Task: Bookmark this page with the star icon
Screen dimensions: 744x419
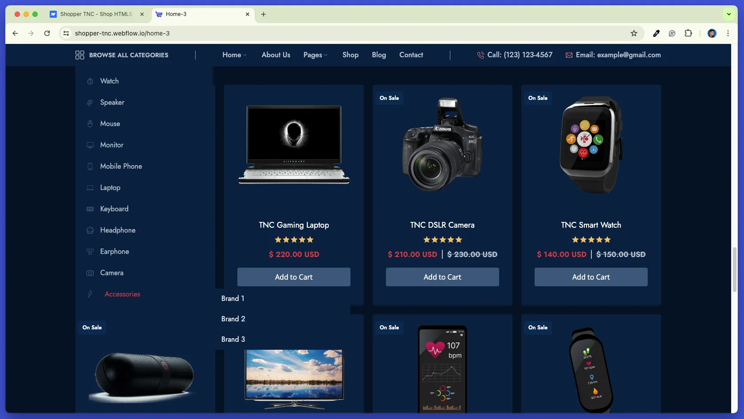Action: coord(634,33)
